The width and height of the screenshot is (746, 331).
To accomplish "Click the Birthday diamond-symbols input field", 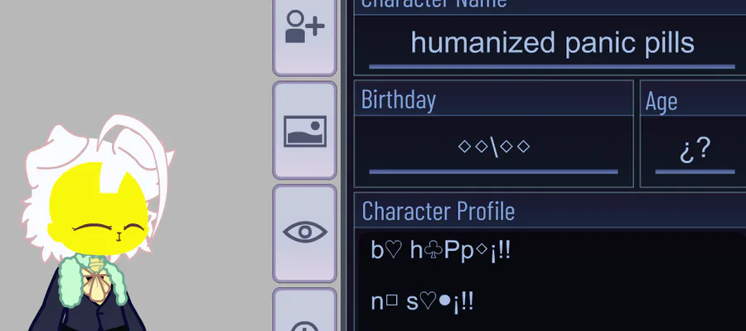I will (494, 151).
